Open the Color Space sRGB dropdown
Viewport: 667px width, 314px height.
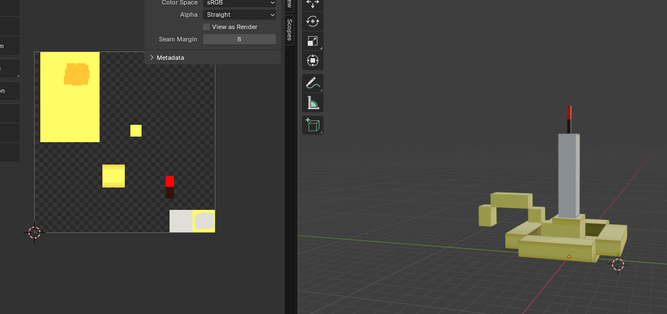[x=239, y=3]
